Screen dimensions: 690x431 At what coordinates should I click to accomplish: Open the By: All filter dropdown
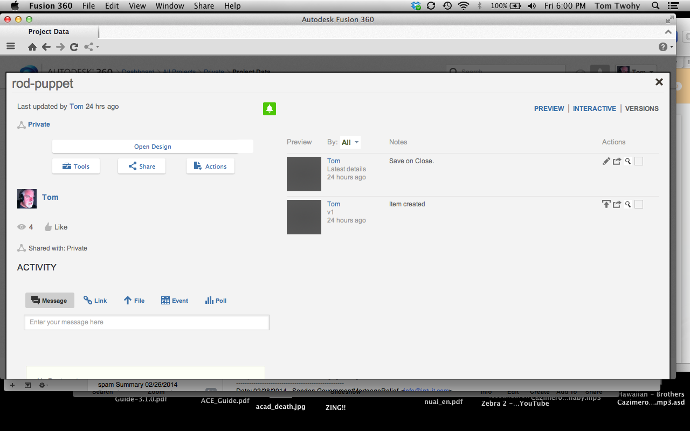click(x=350, y=142)
